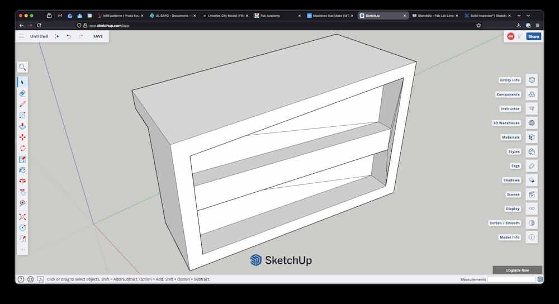Expand the more tools ellipsis in toolbar
The height and width of the screenshot is (304, 559).
click(22, 249)
